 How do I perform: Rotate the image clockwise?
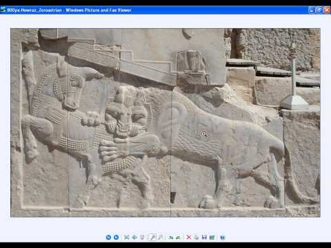point(171,237)
